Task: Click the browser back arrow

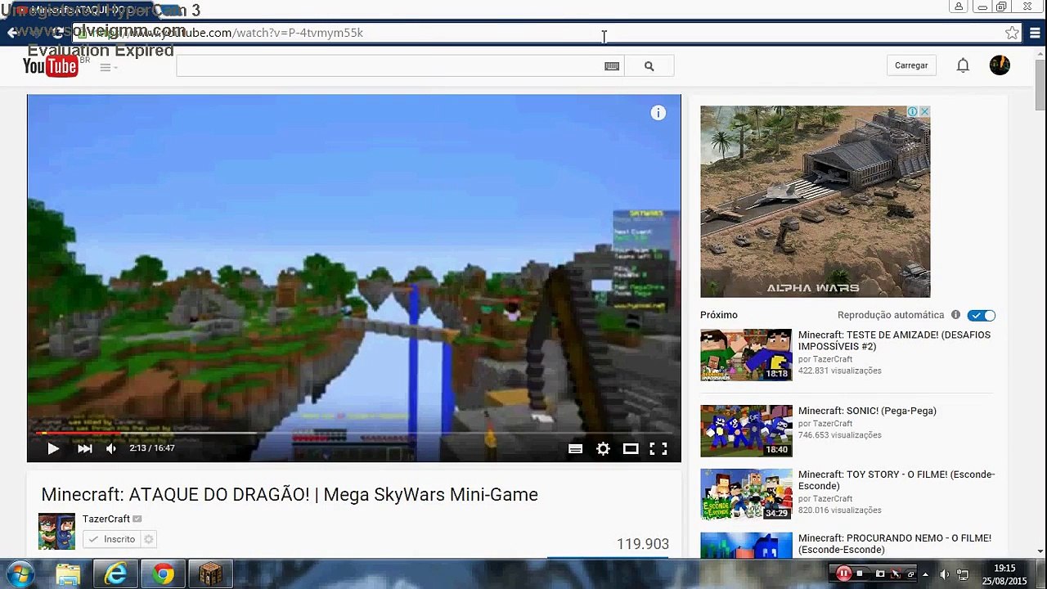Action: pos(11,33)
